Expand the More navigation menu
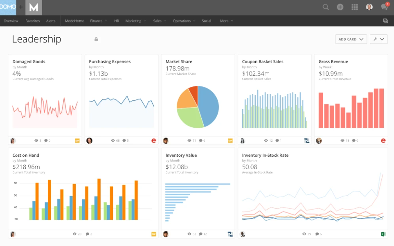 (226, 21)
